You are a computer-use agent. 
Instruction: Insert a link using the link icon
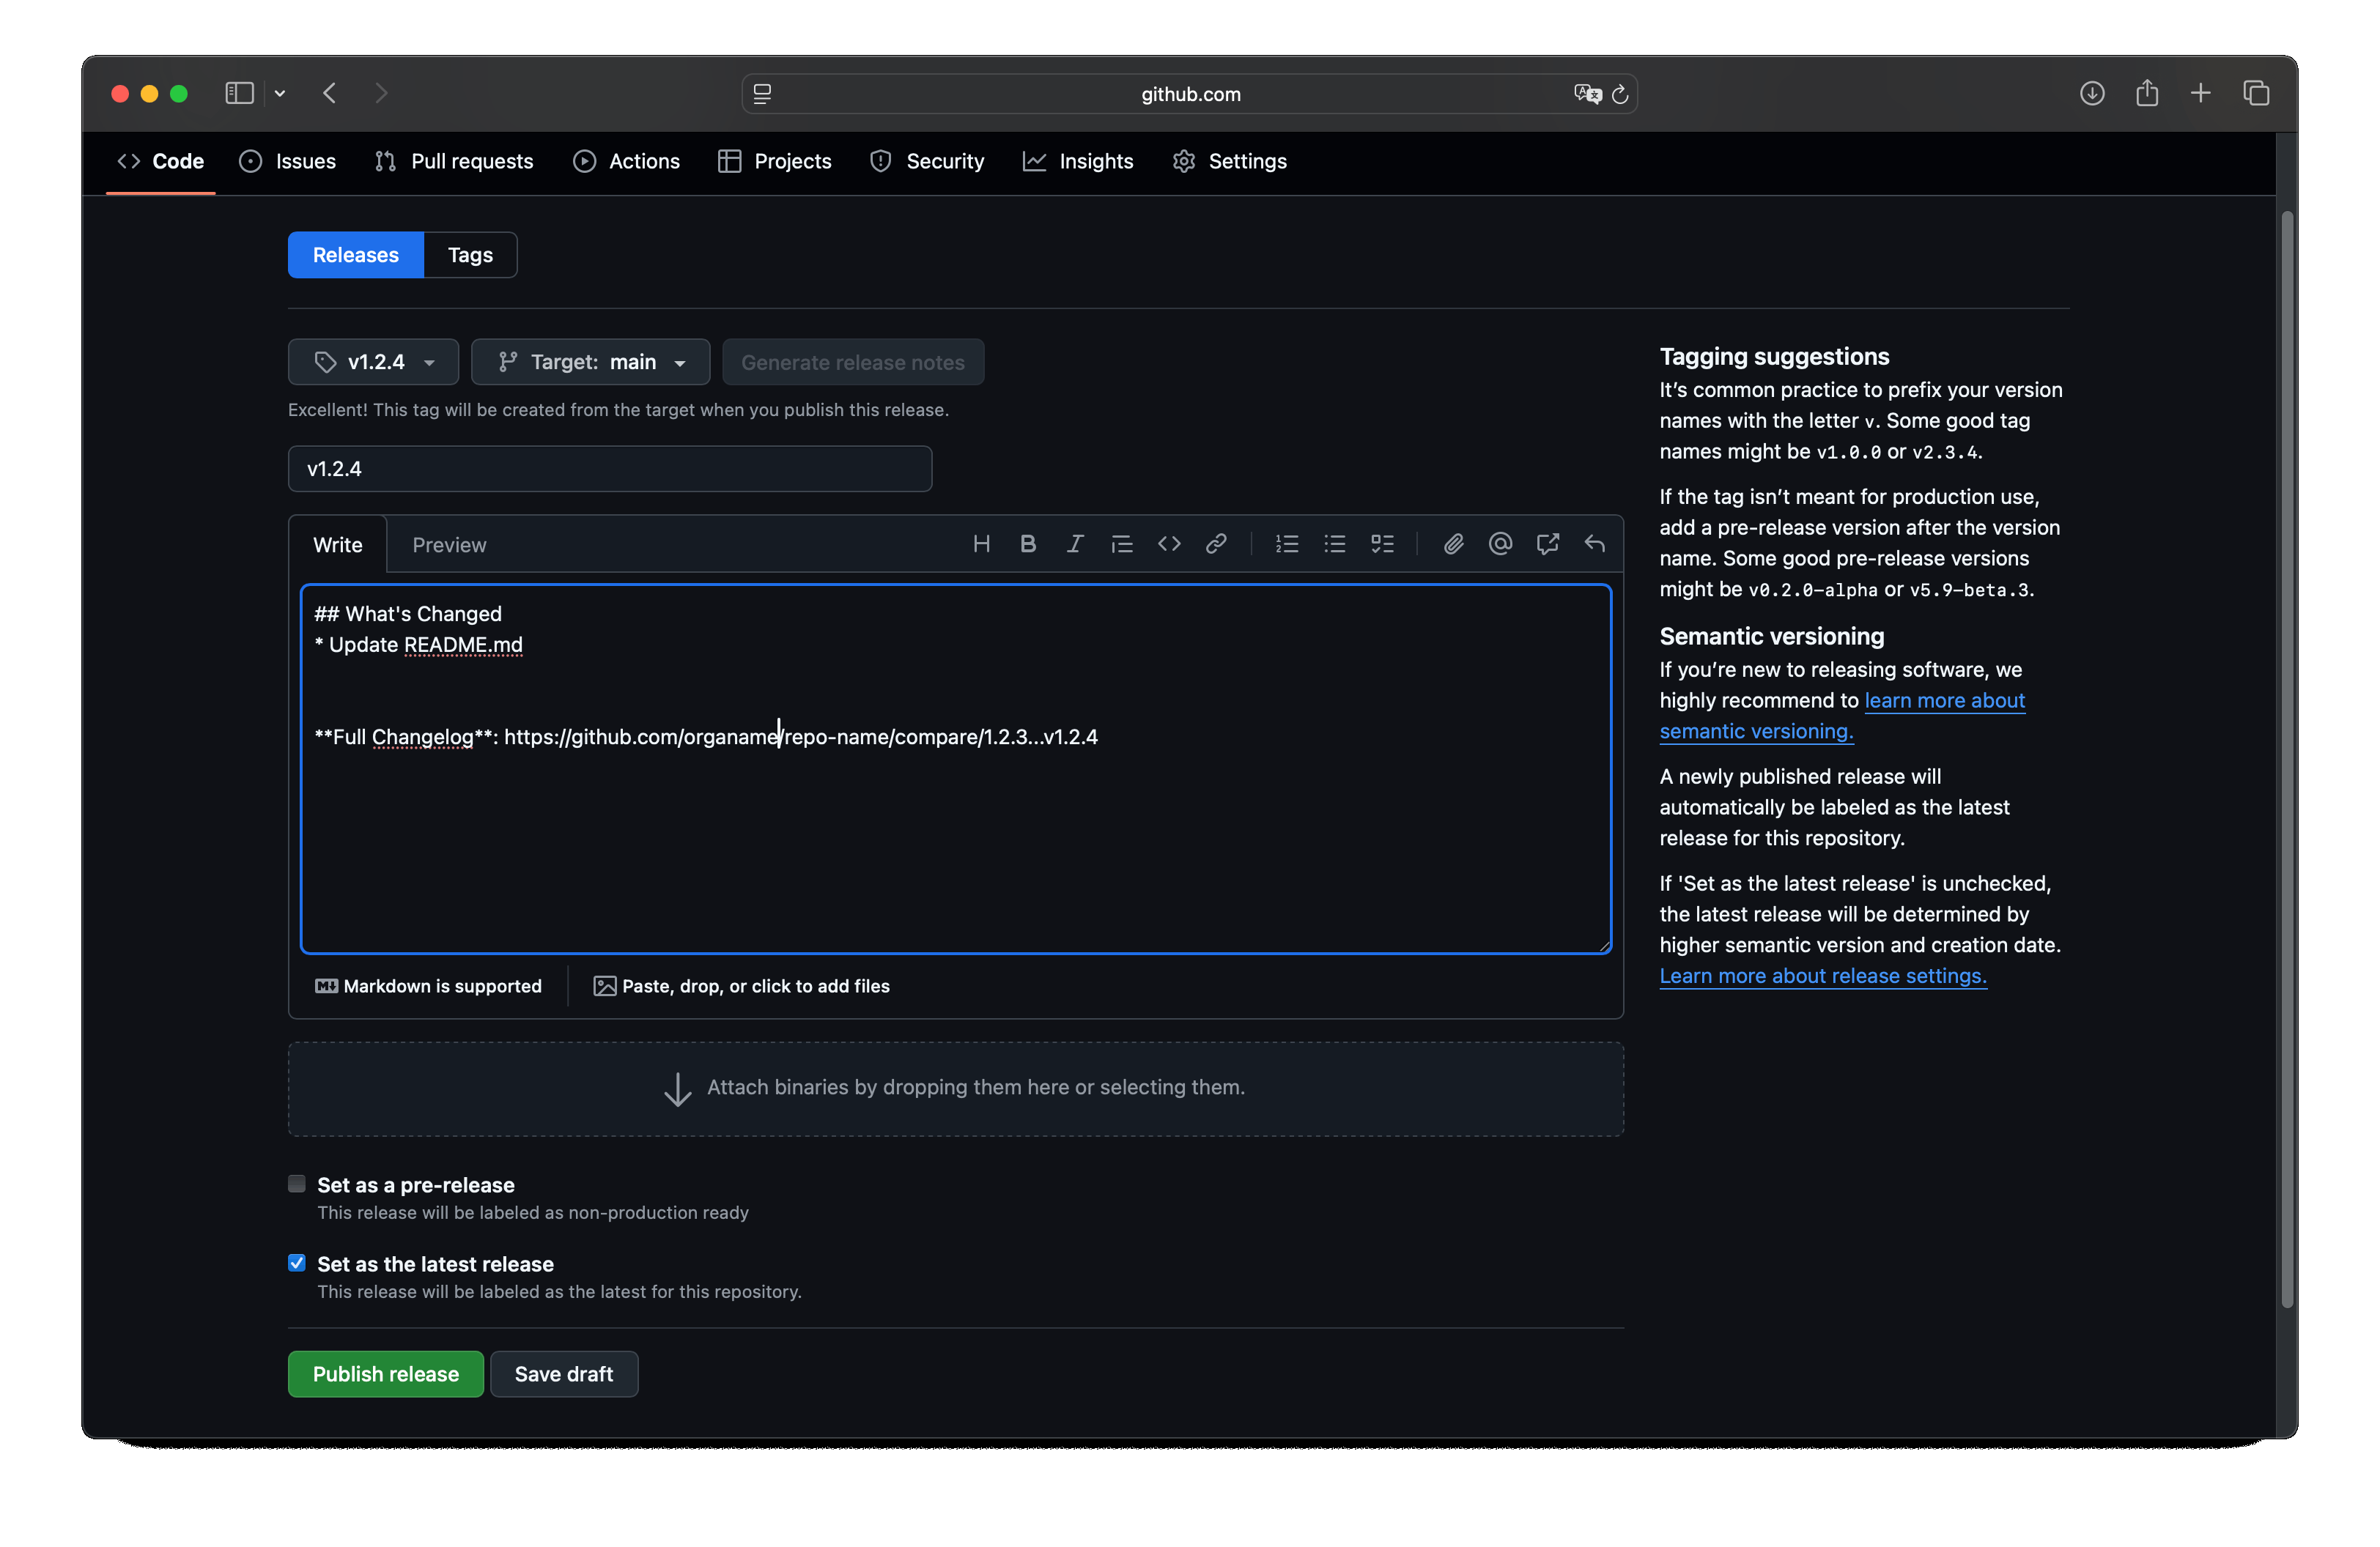pyautogui.click(x=1216, y=544)
